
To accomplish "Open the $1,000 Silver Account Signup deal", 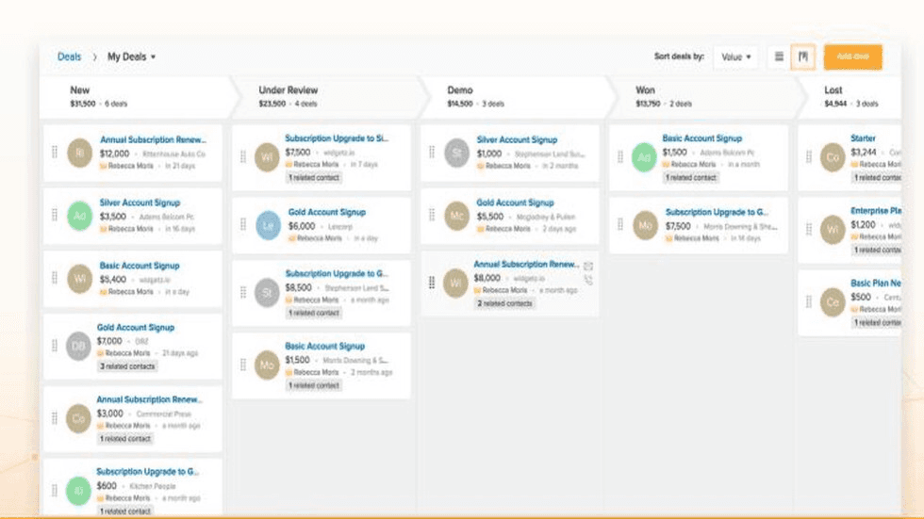I will pyautogui.click(x=517, y=139).
